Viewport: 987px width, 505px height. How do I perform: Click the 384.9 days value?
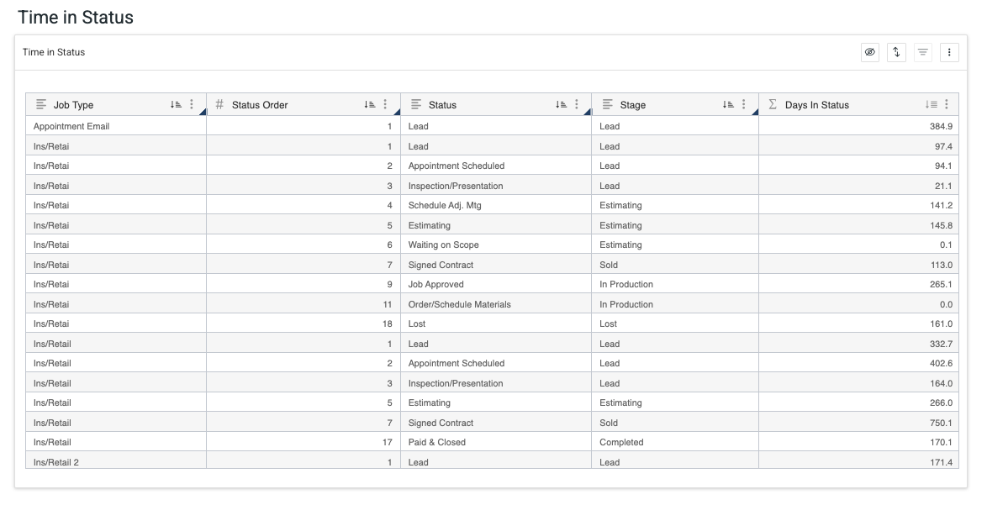tap(941, 126)
